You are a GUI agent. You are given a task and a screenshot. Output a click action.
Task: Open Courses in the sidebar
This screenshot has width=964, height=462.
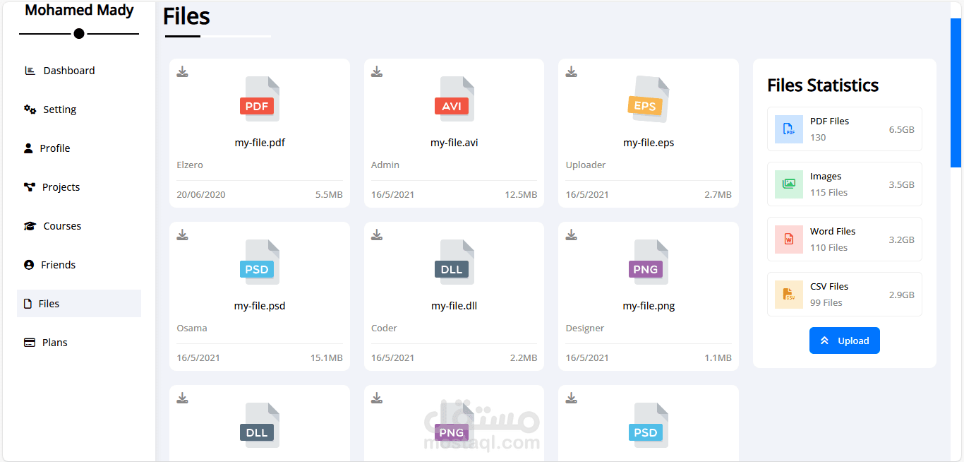coord(79,226)
